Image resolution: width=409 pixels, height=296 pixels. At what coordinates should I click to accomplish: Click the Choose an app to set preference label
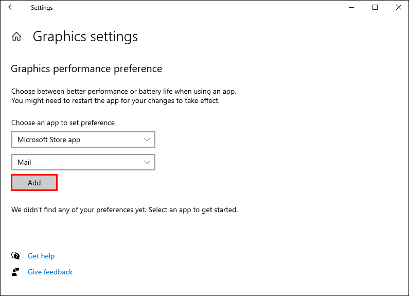[x=63, y=123]
